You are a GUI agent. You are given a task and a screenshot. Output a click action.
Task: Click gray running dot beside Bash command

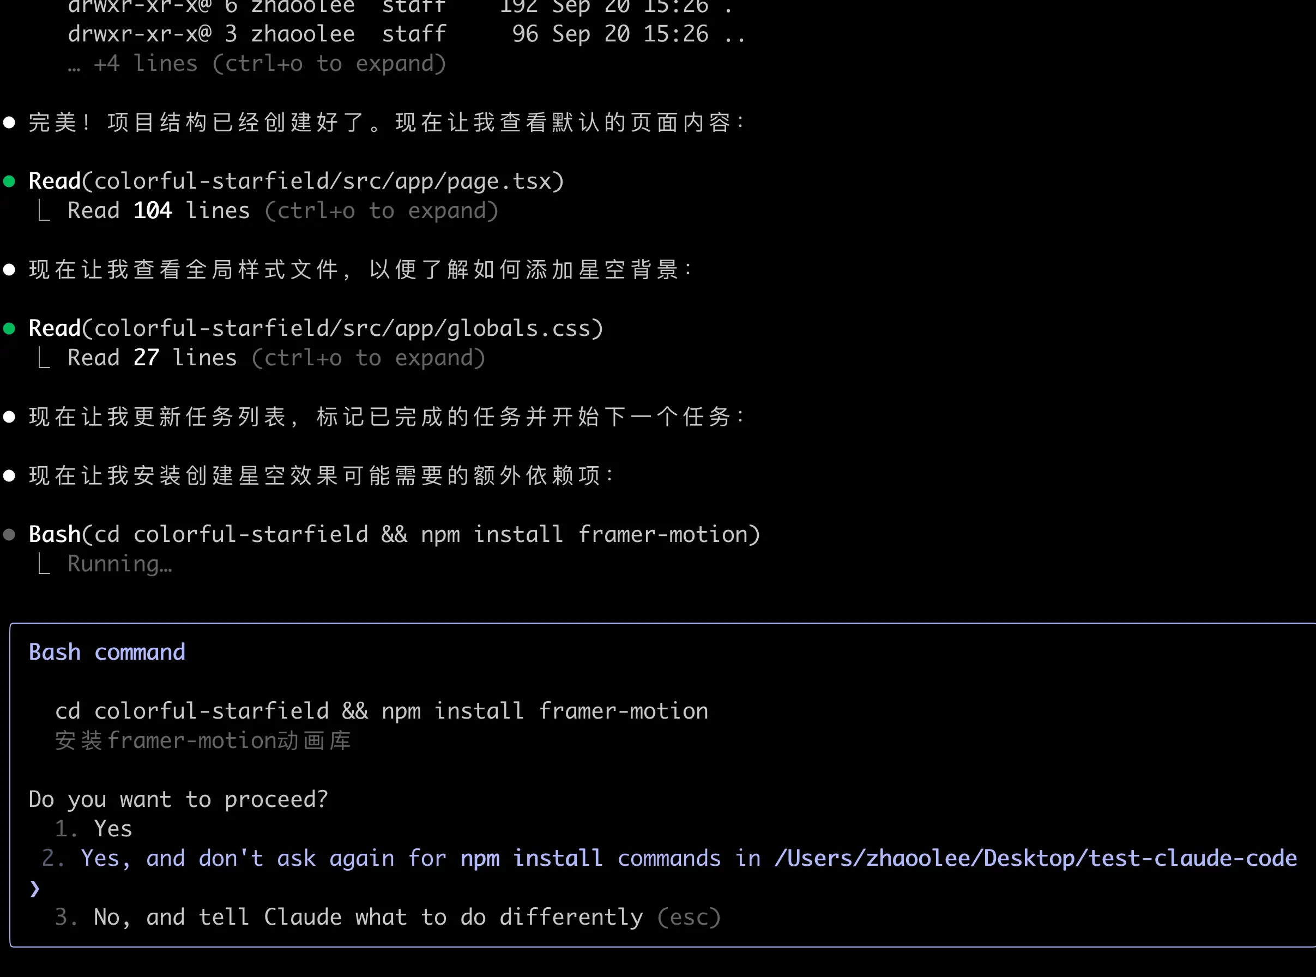pos(9,535)
